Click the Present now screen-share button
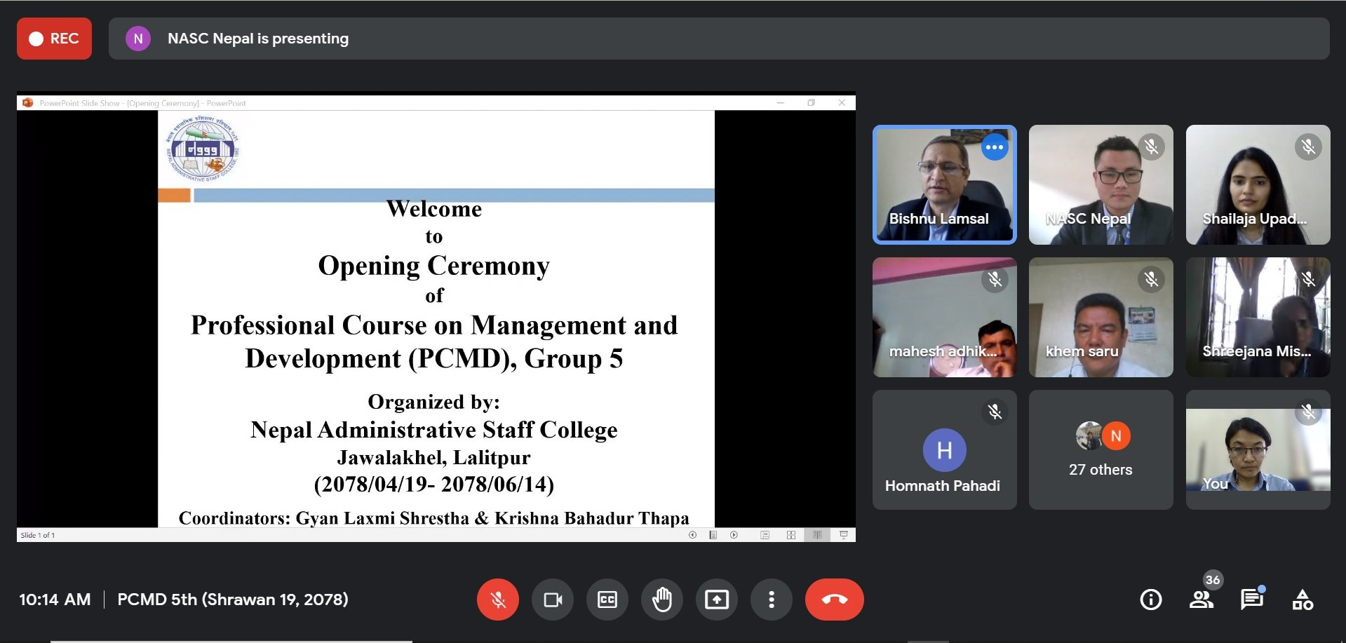The width and height of the screenshot is (1346, 643). click(x=717, y=600)
